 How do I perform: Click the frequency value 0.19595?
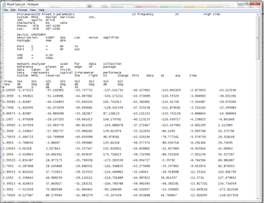click(x=9, y=90)
